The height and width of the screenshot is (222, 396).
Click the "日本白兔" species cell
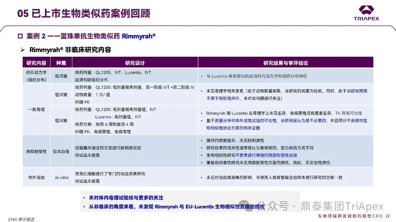[x=61, y=151]
